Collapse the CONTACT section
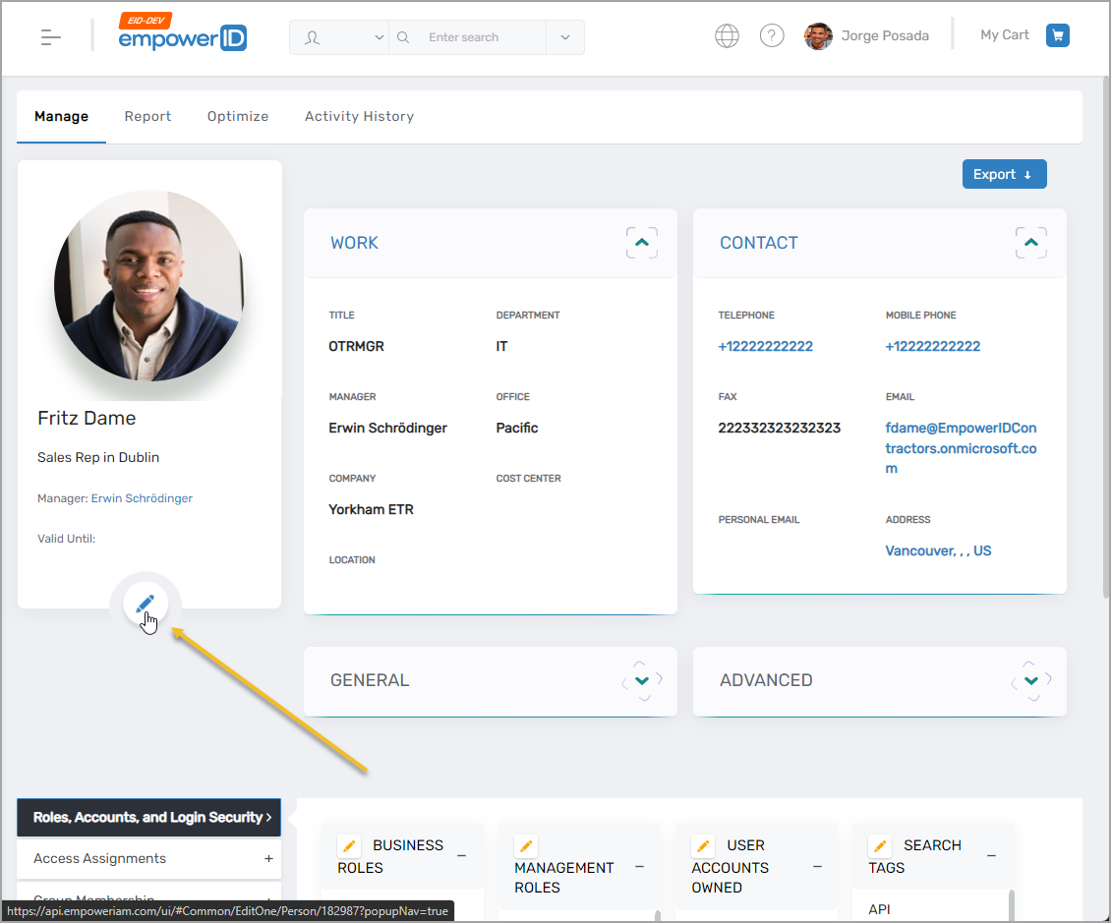Screen dimensions: 1111x923 [1030, 243]
